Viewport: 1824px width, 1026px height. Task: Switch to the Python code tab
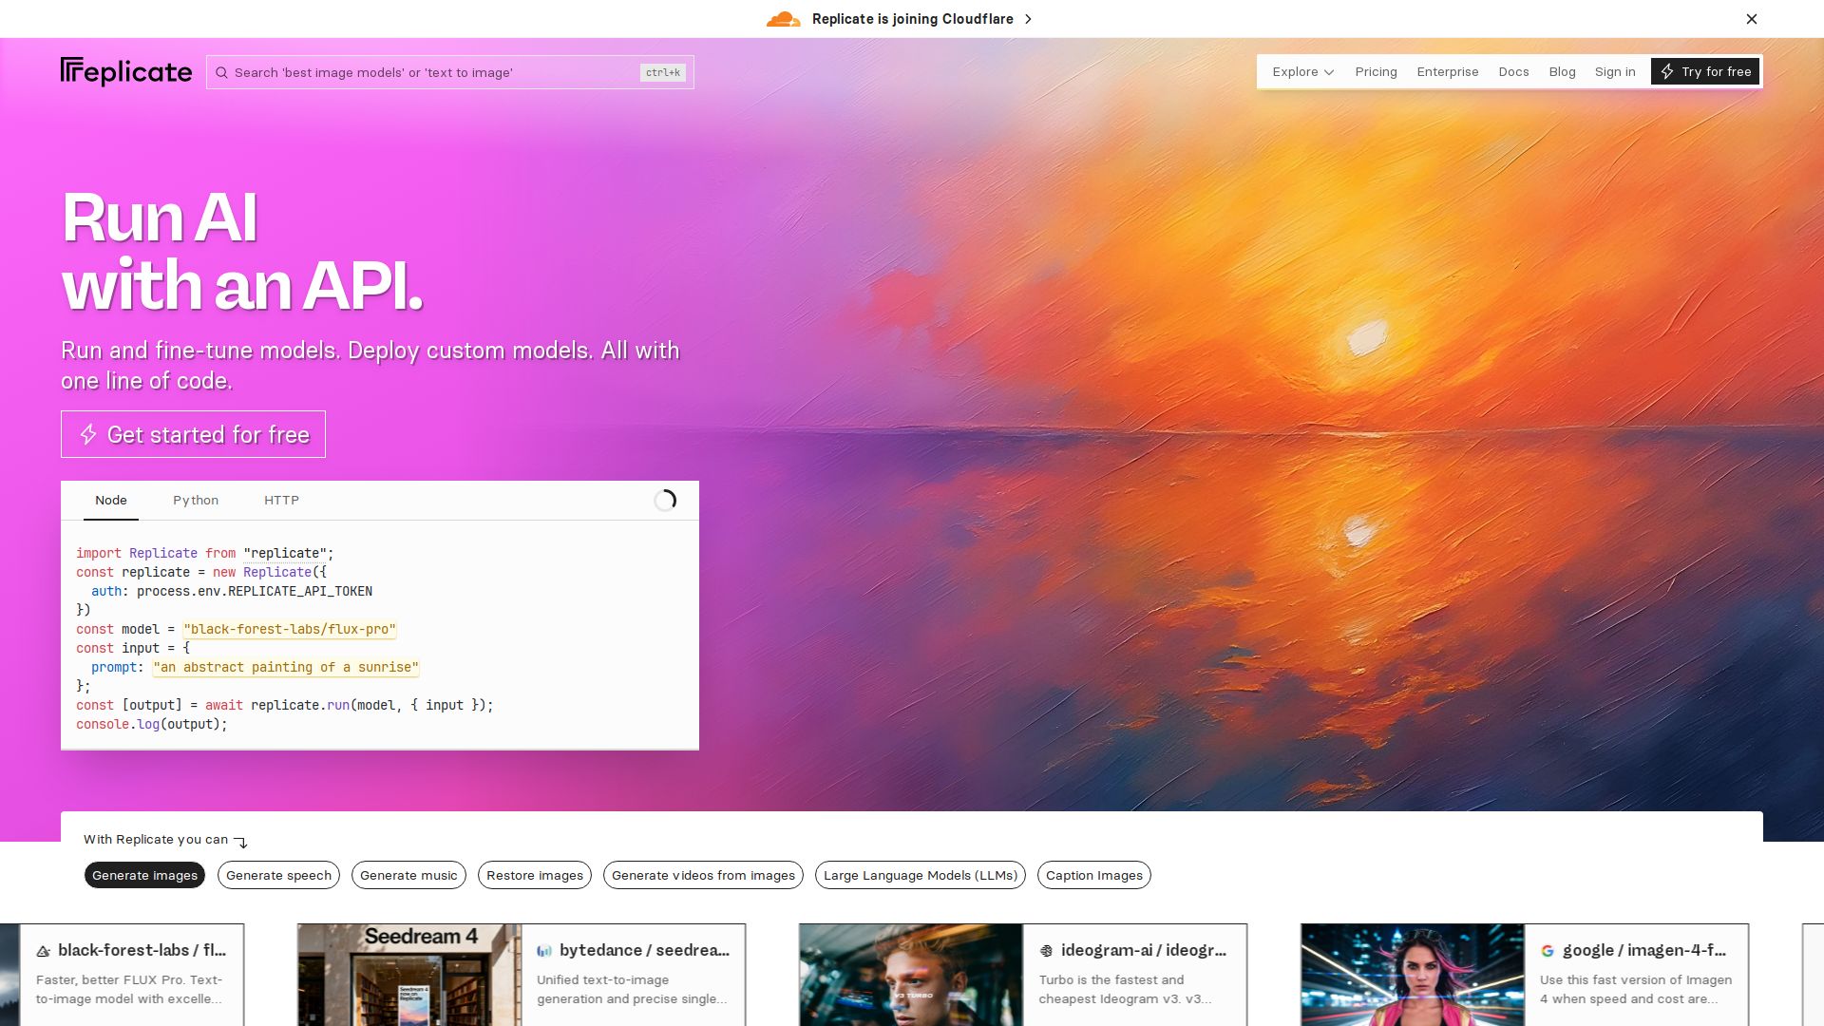click(196, 501)
